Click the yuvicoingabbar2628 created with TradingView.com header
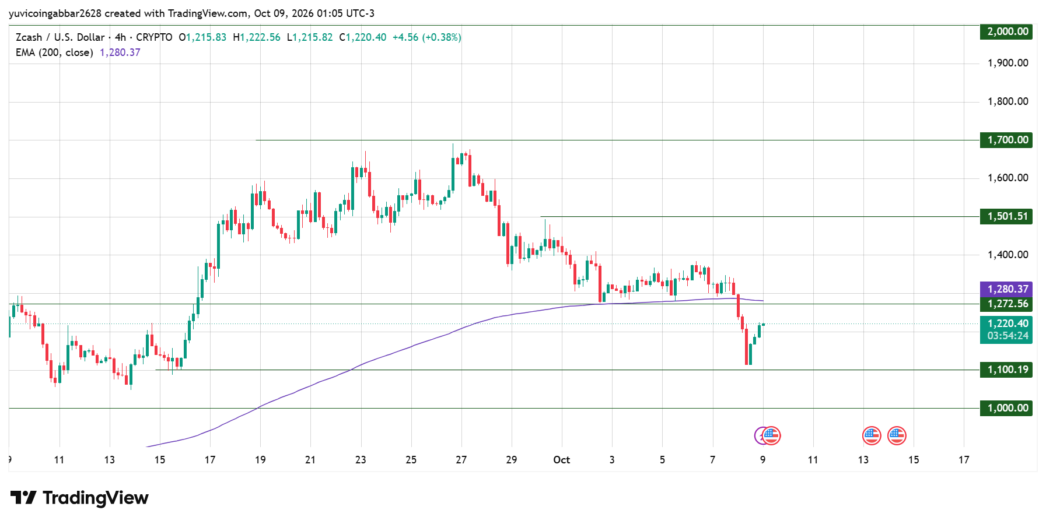The width and height of the screenshot is (1046, 524). [x=191, y=13]
